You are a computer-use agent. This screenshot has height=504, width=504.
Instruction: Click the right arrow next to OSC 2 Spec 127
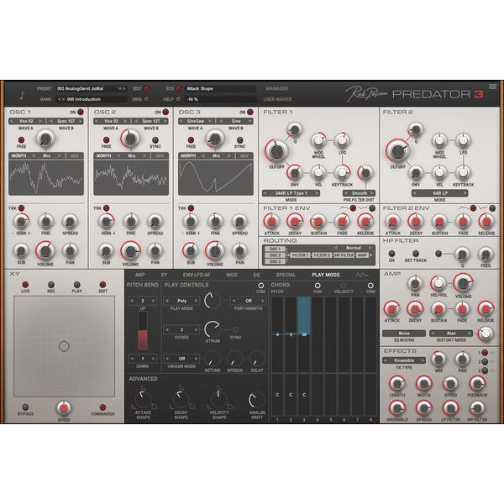click(x=165, y=121)
